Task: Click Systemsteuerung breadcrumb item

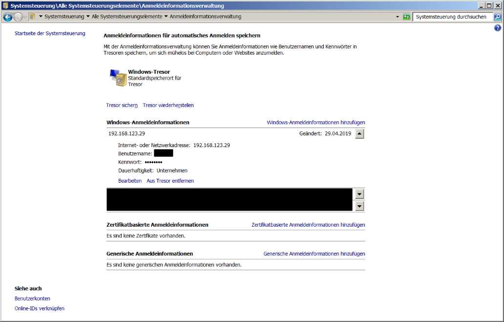Action: point(64,17)
